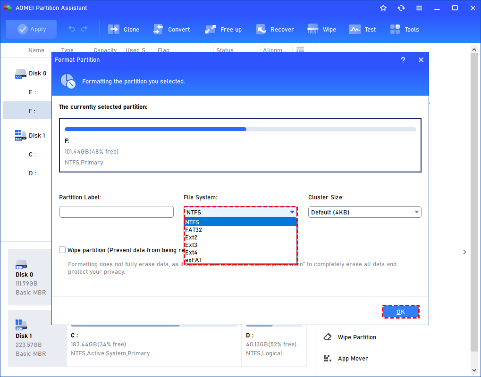Open the Clone tool
This screenshot has width=481, height=377.
point(124,29)
